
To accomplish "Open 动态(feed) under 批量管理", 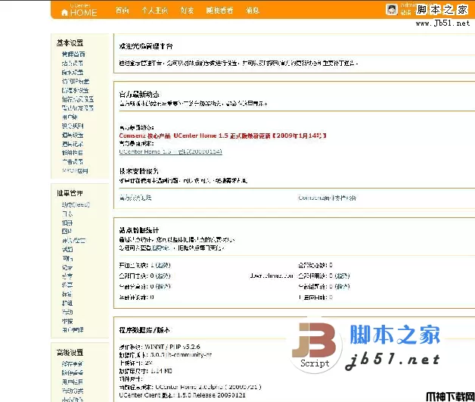I will 76,204.
